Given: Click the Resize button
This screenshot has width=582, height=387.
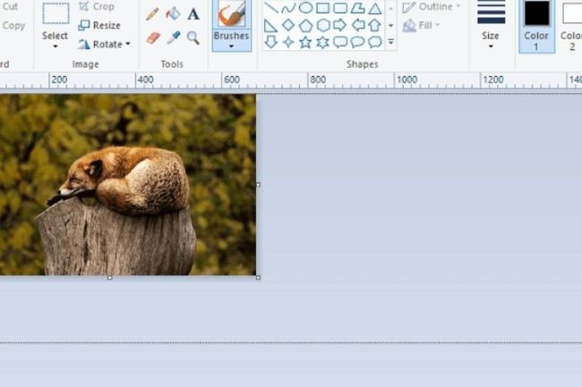Looking at the screenshot, I should tap(99, 25).
